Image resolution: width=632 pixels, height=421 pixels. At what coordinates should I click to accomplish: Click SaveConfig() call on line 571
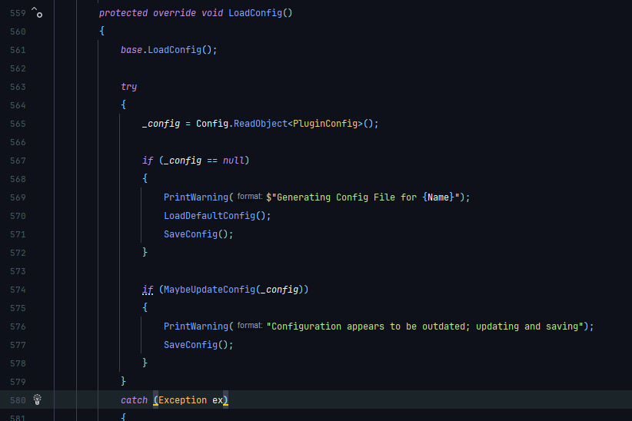coord(198,234)
